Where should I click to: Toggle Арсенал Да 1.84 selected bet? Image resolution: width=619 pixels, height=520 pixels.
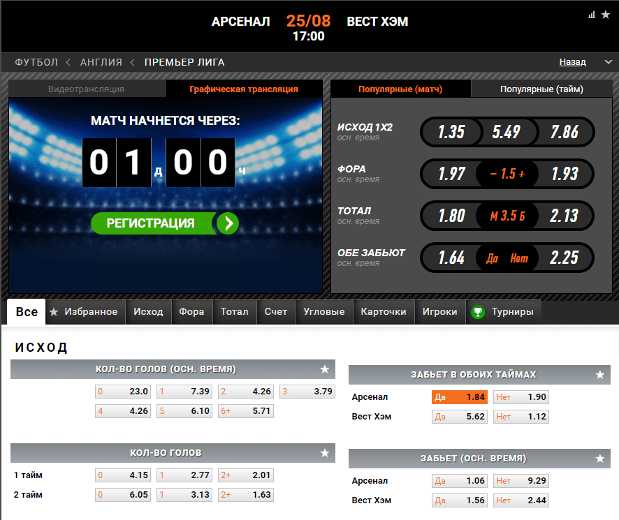460,397
